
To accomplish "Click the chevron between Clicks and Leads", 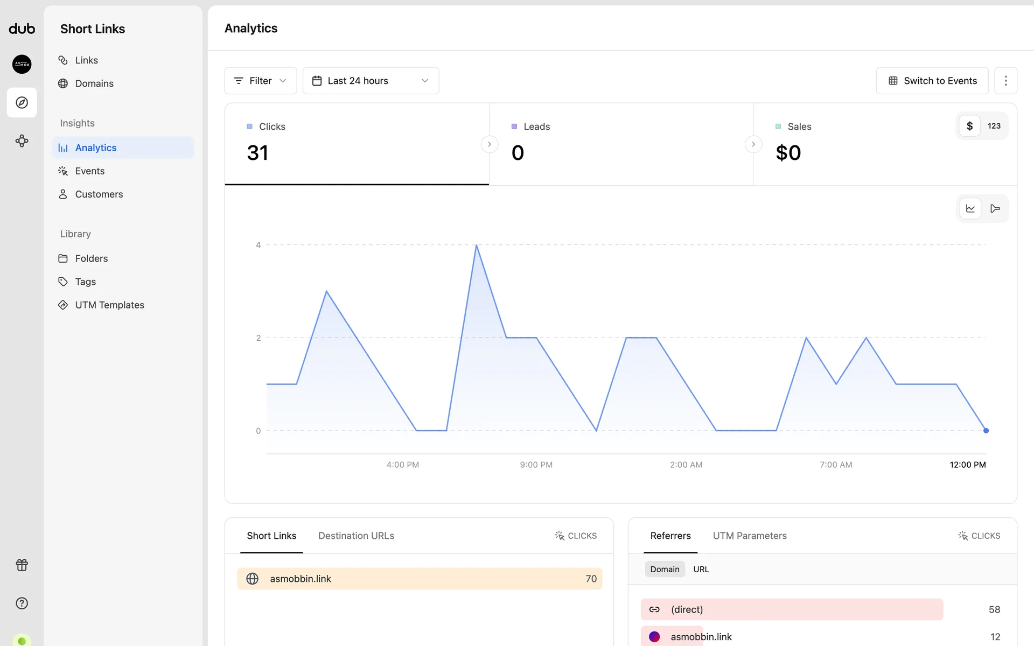I will [x=489, y=144].
